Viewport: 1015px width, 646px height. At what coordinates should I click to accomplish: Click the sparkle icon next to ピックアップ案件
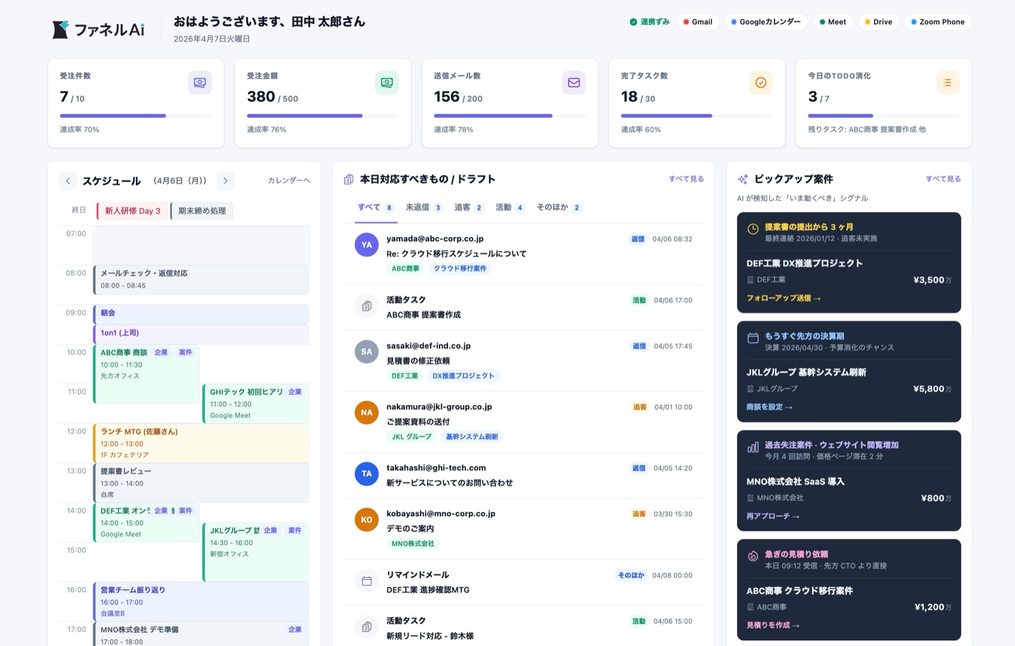(x=742, y=179)
